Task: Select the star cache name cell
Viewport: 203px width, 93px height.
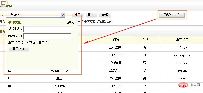Action: [182, 78]
